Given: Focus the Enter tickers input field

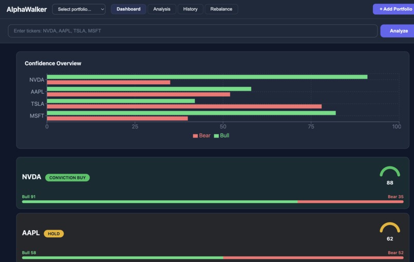Looking at the screenshot, I should [193, 31].
